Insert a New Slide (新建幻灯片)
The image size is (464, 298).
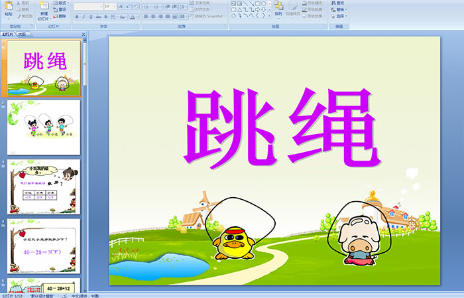point(44,11)
